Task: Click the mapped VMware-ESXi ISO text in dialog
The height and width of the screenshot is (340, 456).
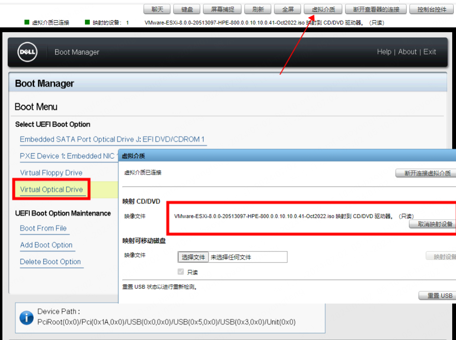Action: pyautogui.click(x=294, y=216)
